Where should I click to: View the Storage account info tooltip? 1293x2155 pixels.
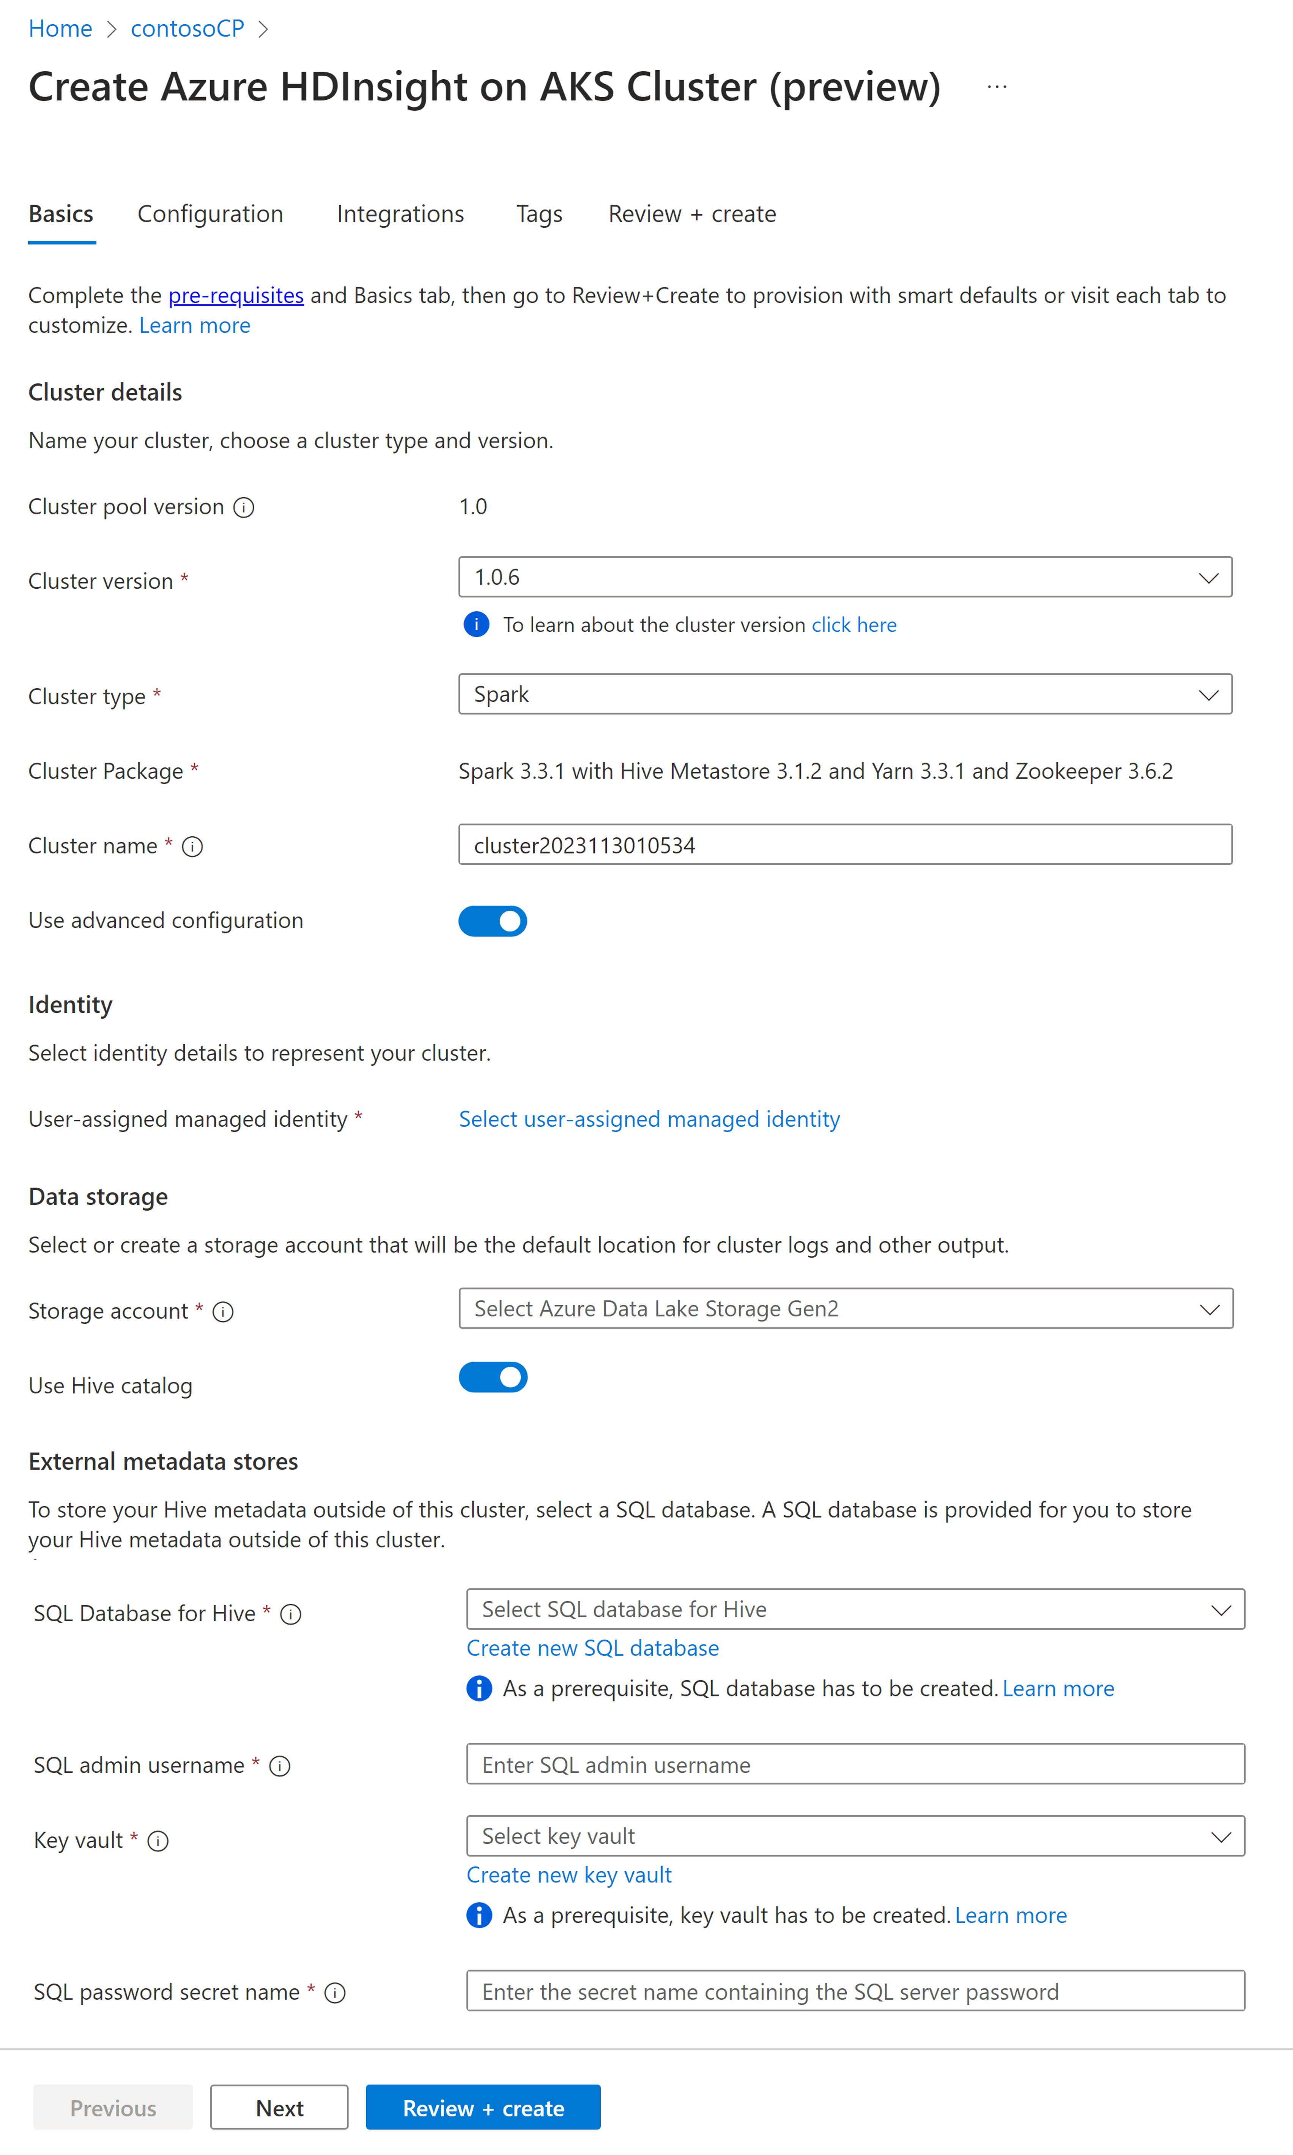tap(224, 1311)
